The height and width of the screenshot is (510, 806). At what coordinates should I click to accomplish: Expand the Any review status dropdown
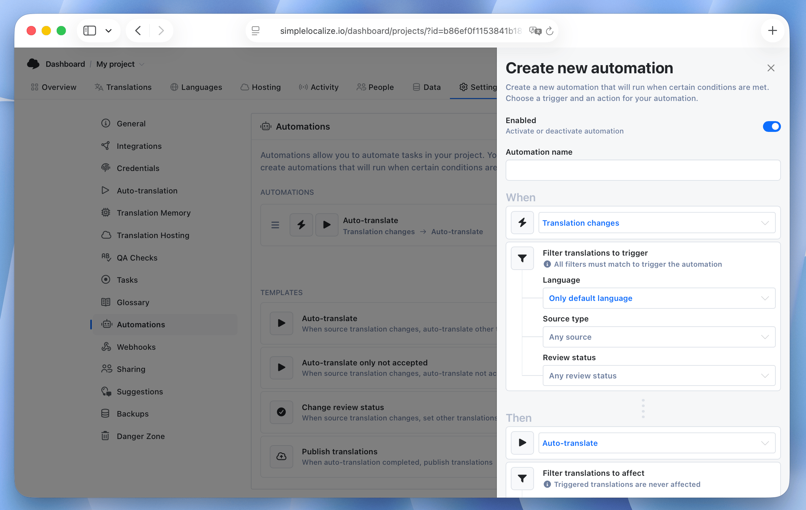click(659, 375)
